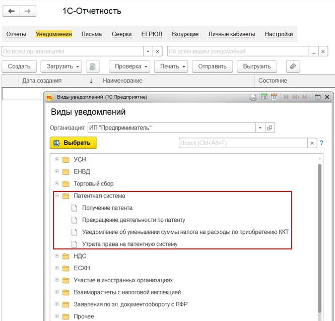Expand the Прочее folder
This screenshot has width=335, height=321.
[x=57, y=316]
